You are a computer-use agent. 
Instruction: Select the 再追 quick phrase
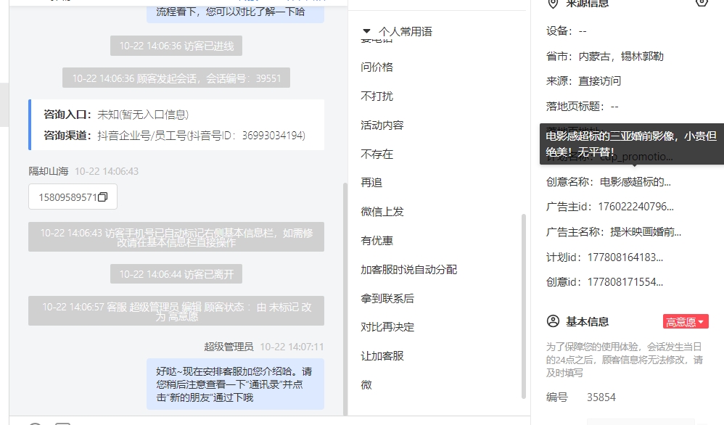coord(371,183)
